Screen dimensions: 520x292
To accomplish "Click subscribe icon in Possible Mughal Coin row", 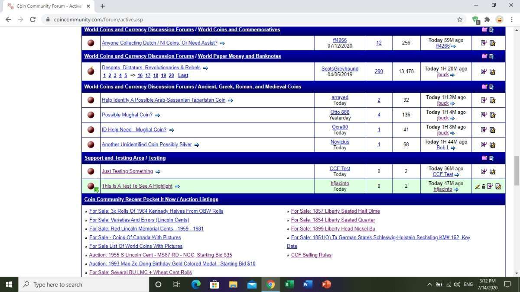I will [492, 115].
